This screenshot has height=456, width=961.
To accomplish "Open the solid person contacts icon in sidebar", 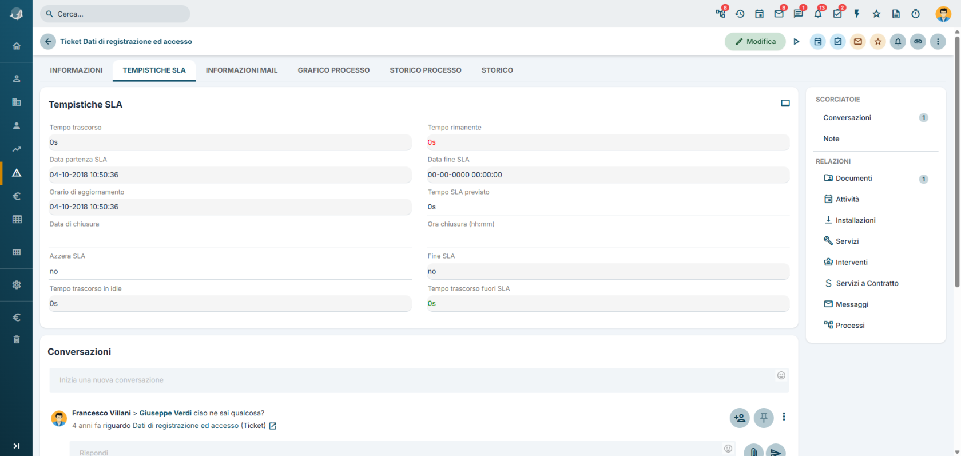I will tap(17, 125).
